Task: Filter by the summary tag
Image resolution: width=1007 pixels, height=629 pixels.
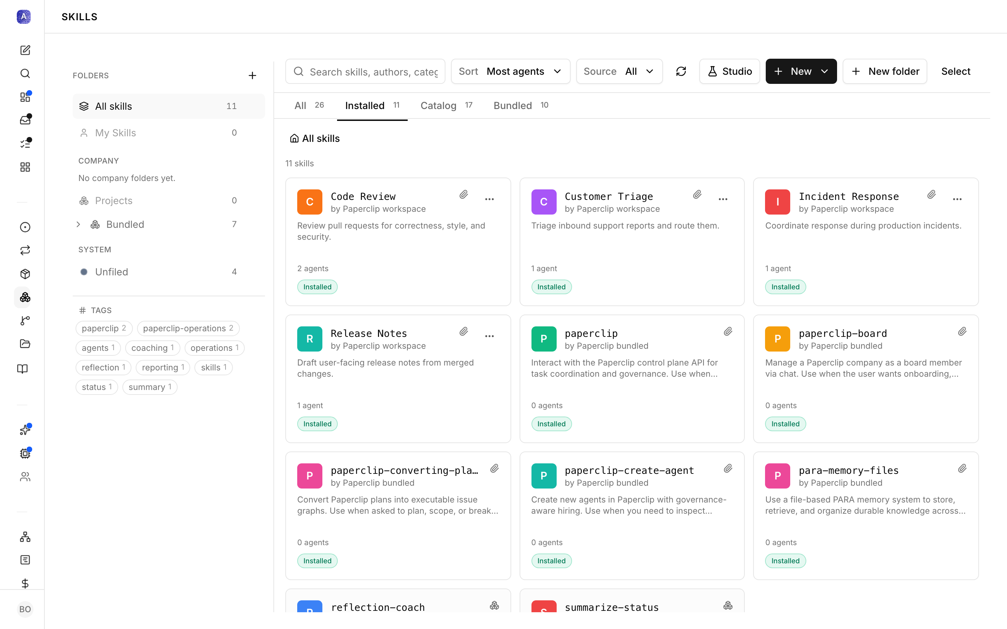Action: tap(150, 387)
